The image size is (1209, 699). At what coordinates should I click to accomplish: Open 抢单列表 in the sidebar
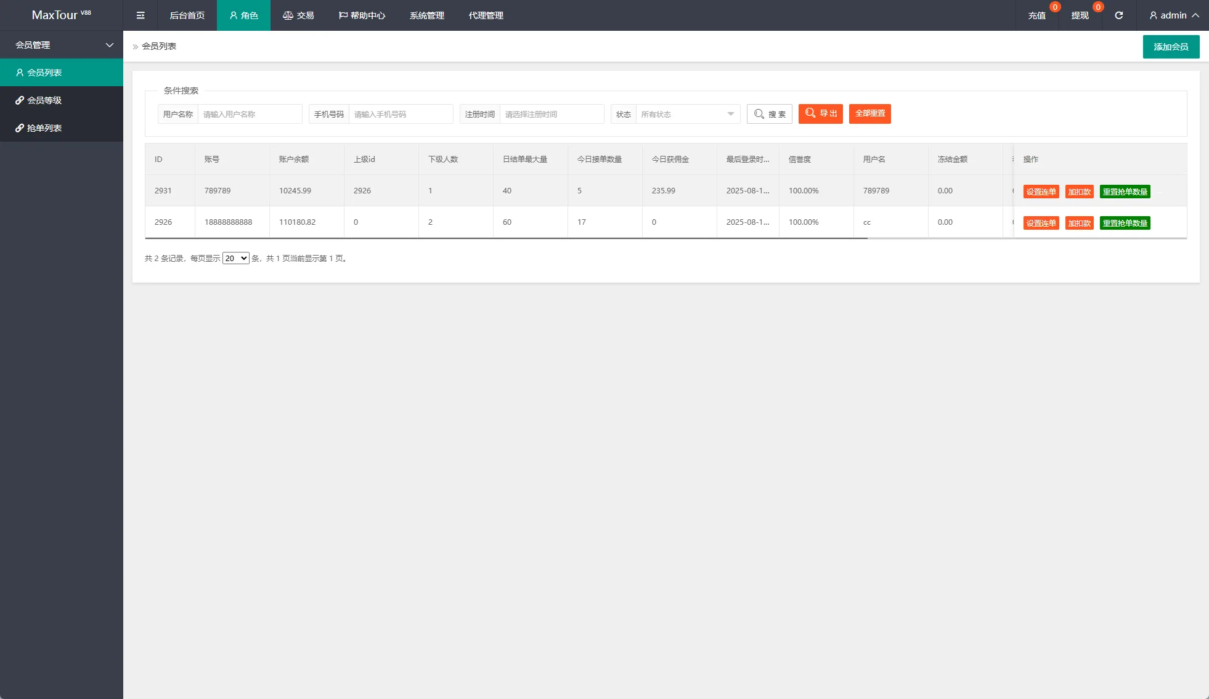[x=44, y=128]
